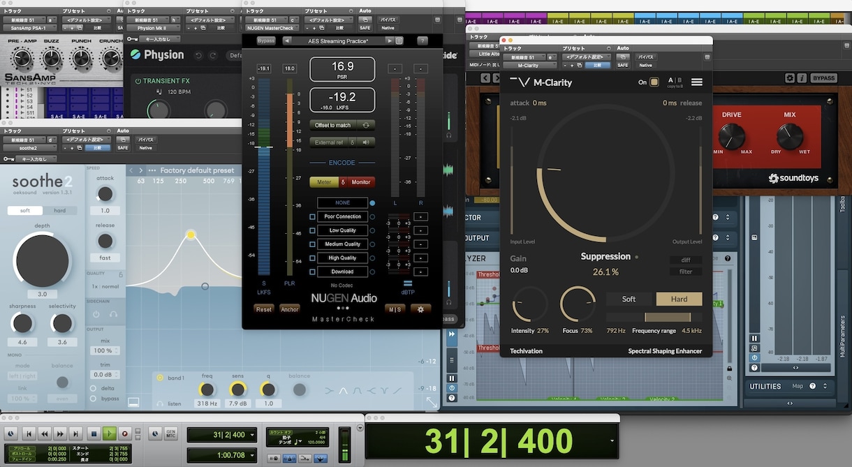Click the Anchor button in MasterCheck

click(x=289, y=309)
